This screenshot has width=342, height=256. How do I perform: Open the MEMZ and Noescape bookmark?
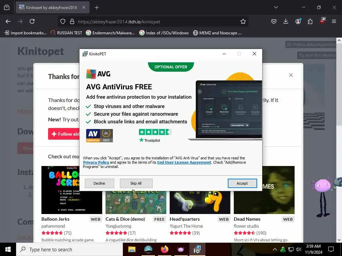[217, 33]
